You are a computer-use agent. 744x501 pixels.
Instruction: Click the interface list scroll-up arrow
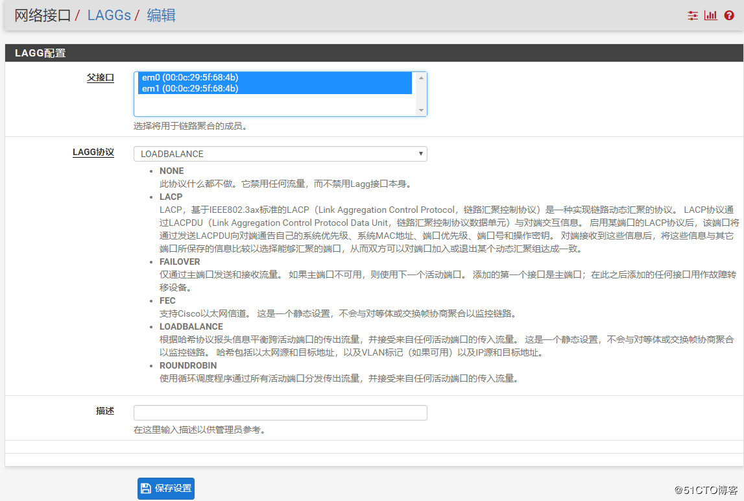(422, 78)
